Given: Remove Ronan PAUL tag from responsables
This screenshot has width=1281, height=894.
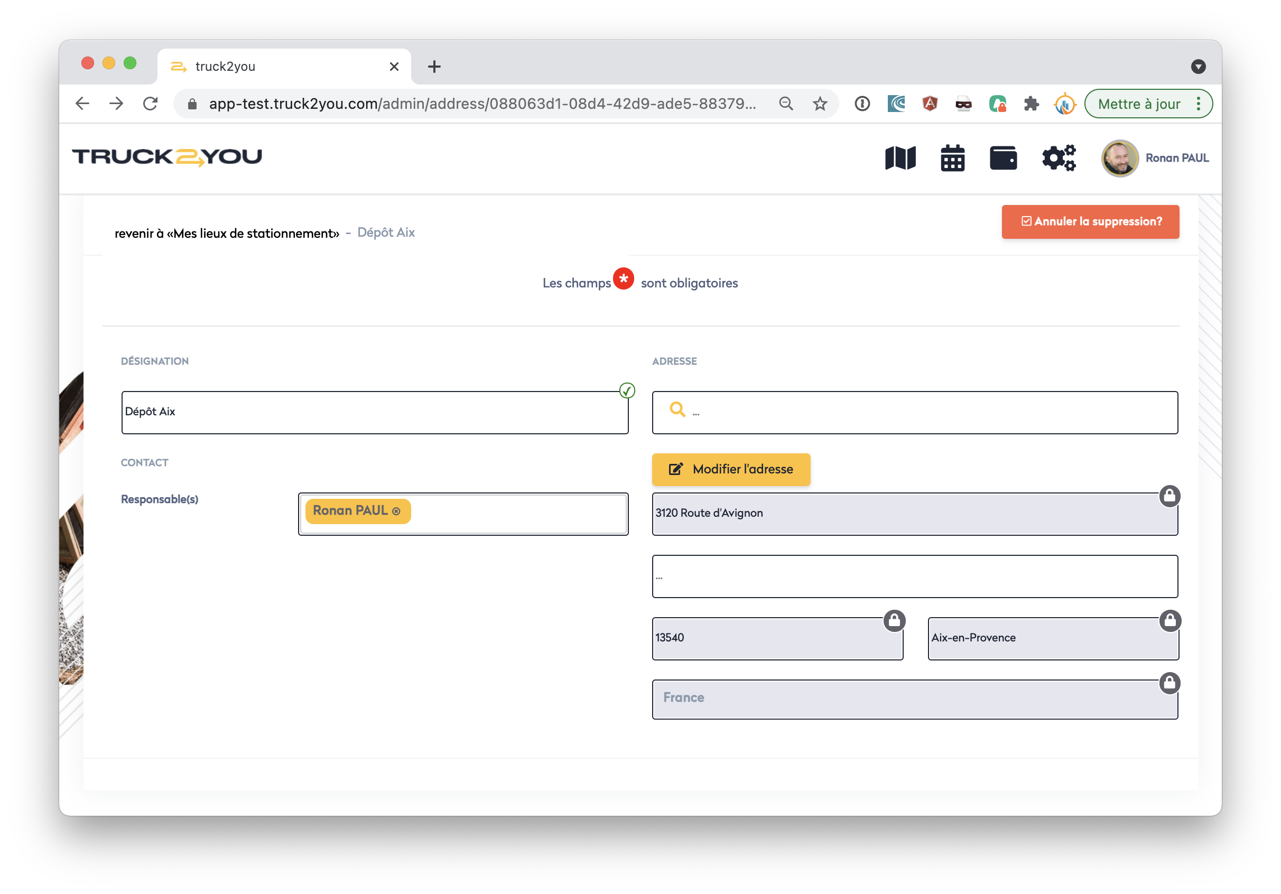Looking at the screenshot, I should click(x=396, y=511).
